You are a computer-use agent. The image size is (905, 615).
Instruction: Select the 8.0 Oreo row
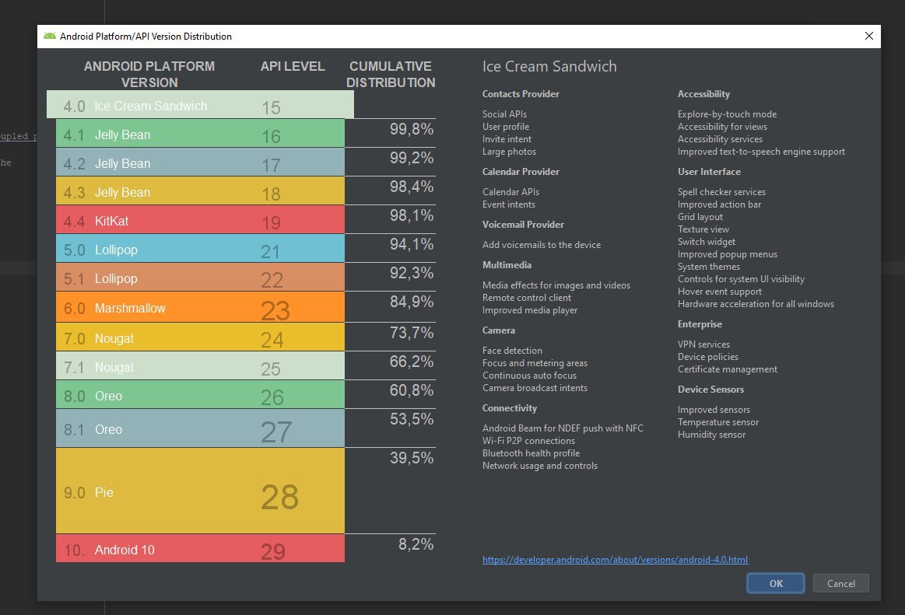pyautogui.click(x=200, y=395)
